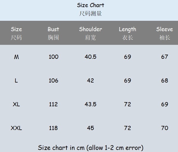Select sleeve value 70 for size XXL
The image size is (178, 152).
[164, 128]
